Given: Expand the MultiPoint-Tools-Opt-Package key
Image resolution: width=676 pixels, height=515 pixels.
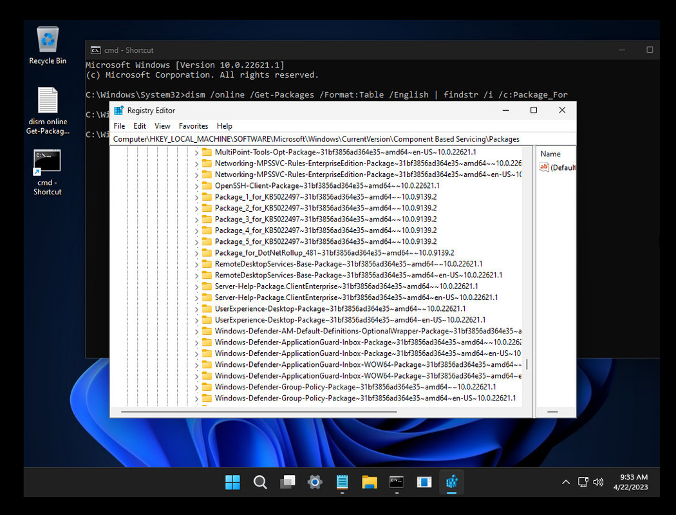Looking at the screenshot, I should click(x=196, y=153).
